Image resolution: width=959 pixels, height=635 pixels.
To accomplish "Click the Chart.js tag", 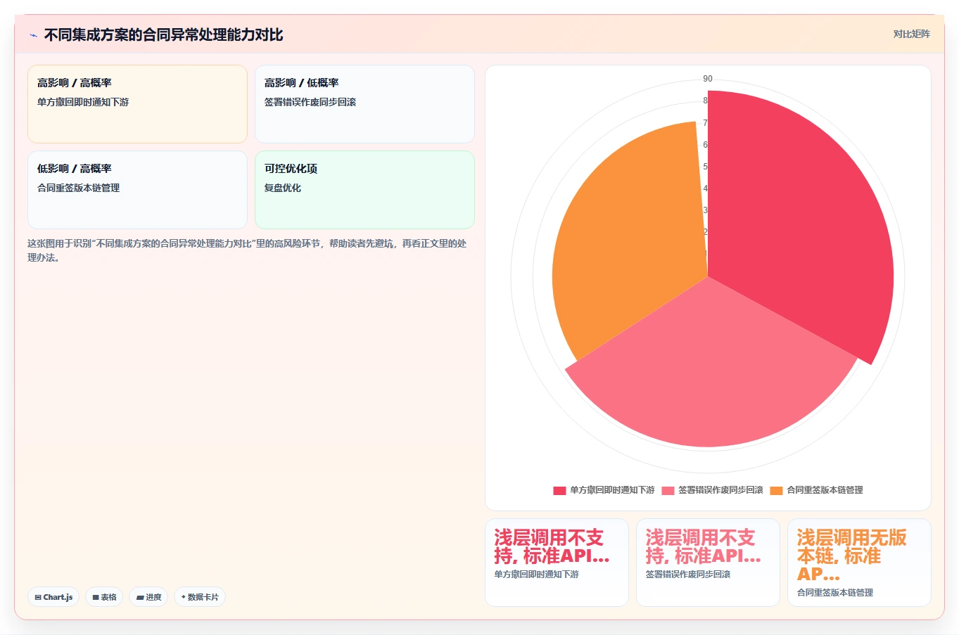I will point(53,597).
